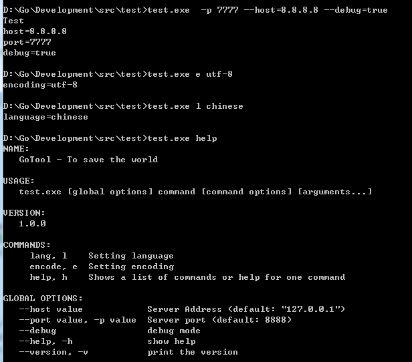Click the "debug=true" output line
The height and width of the screenshot is (362, 412).
tap(29, 53)
